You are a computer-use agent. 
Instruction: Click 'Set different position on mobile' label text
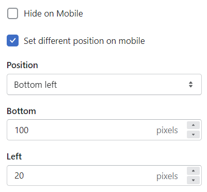click(x=84, y=41)
